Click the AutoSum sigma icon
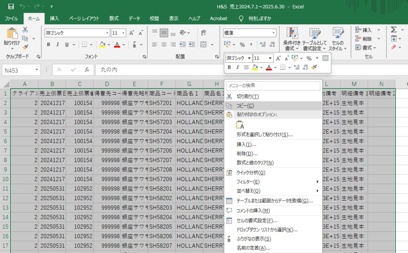Image resolution: width=408 pixels, height=253 pixels. coord(394,30)
